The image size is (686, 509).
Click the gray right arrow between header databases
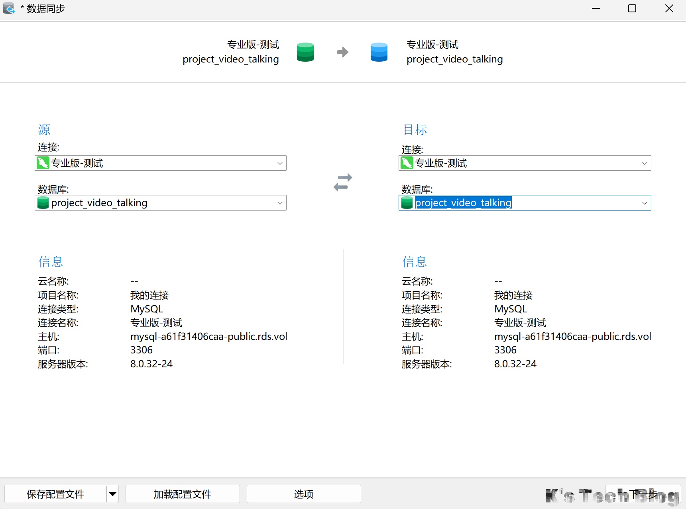(x=342, y=52)
